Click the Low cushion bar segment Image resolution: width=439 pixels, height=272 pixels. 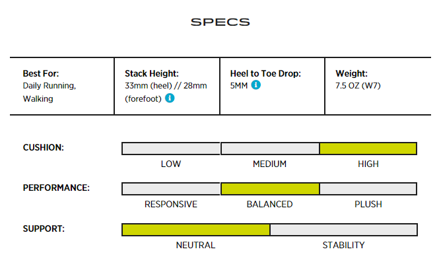(x=171, y=149)
